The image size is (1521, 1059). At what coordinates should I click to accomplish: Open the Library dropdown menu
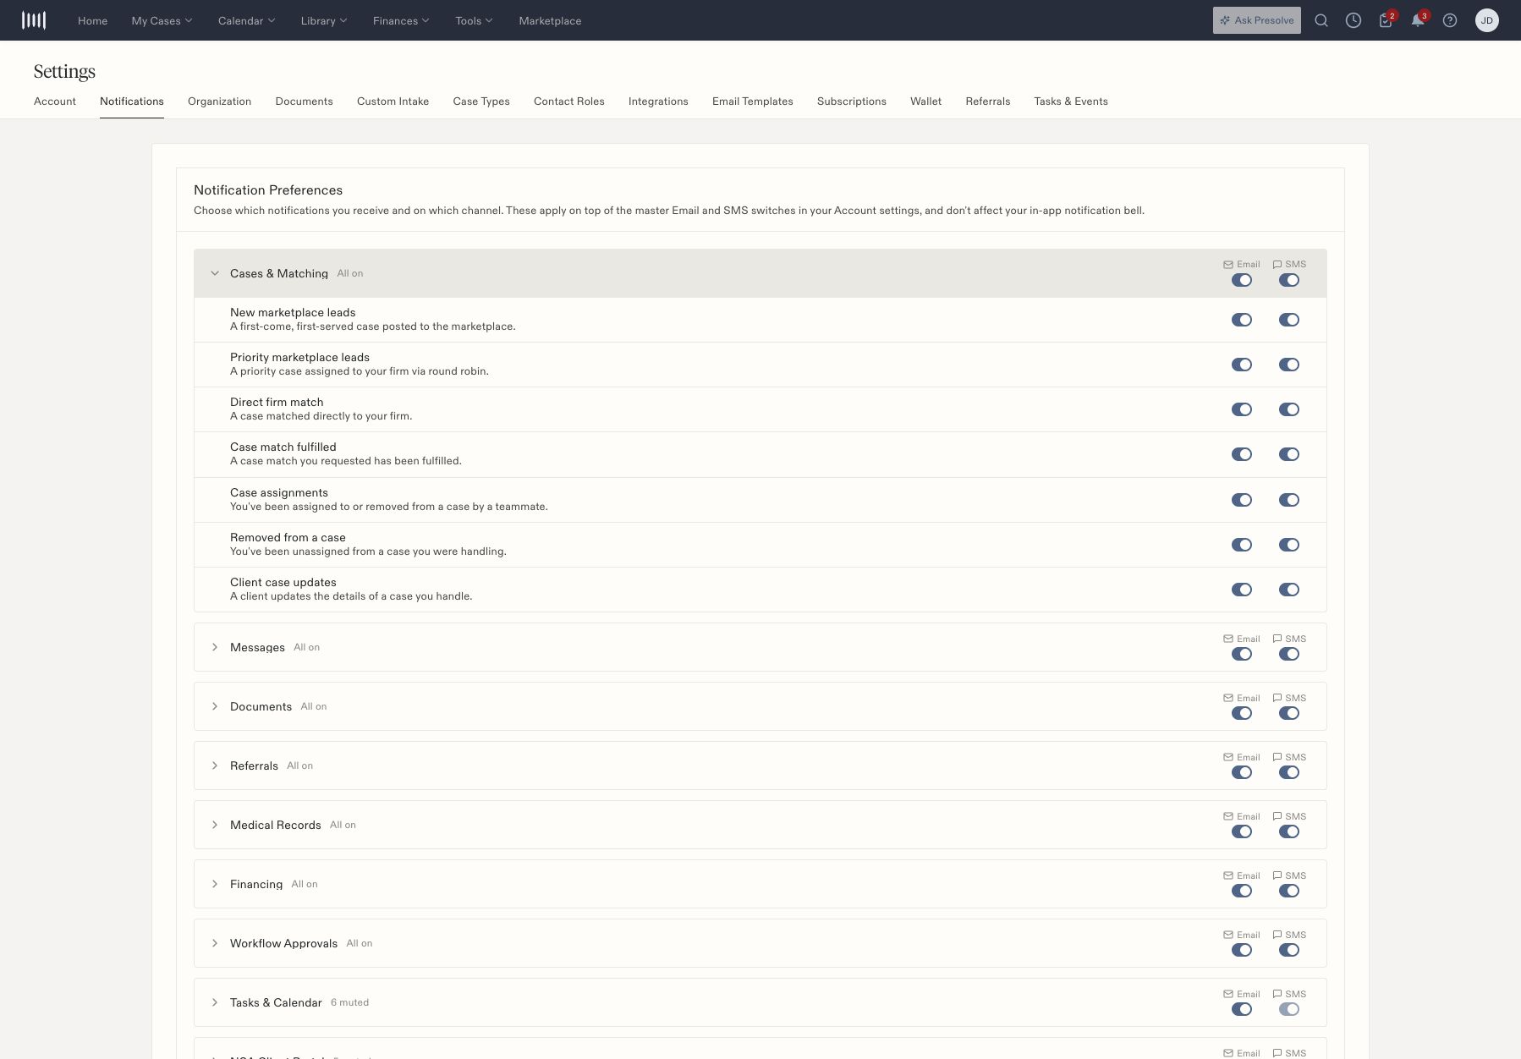(324, 20)
